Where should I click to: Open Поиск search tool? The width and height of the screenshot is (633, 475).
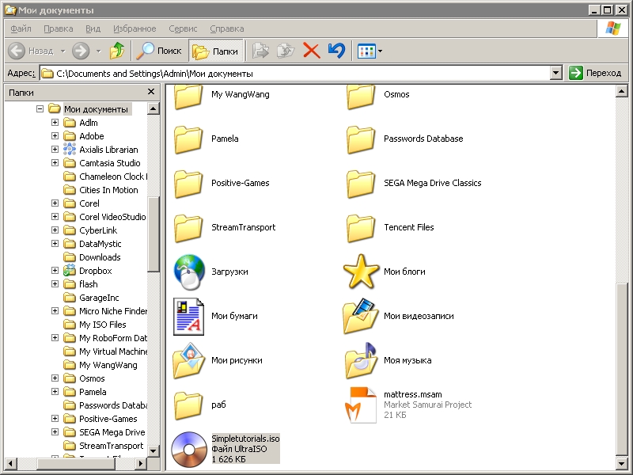tap(159, 51)
